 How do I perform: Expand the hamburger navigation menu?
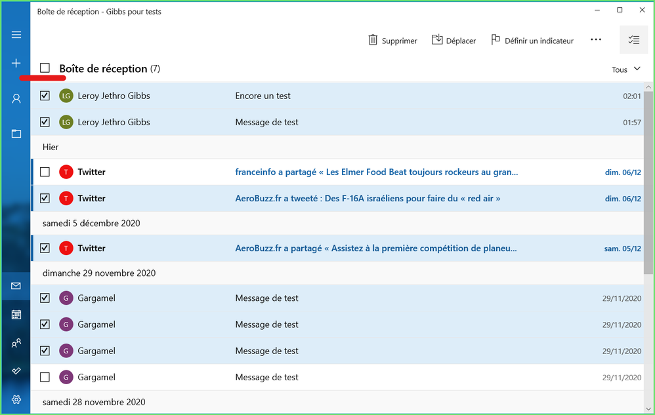click(x=16, y=35)
